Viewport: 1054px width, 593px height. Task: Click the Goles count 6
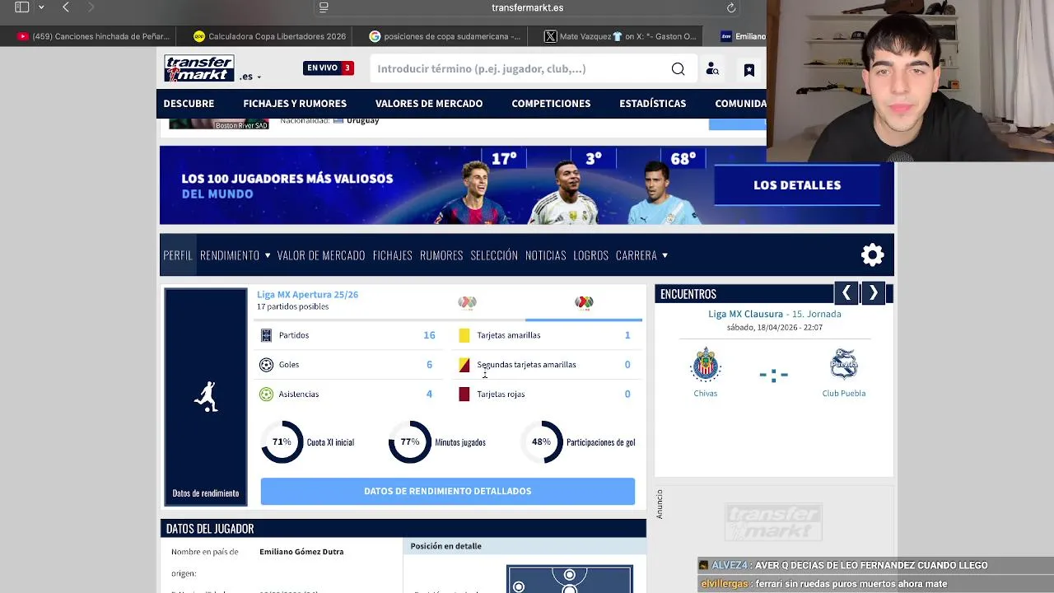click(429, 365)
